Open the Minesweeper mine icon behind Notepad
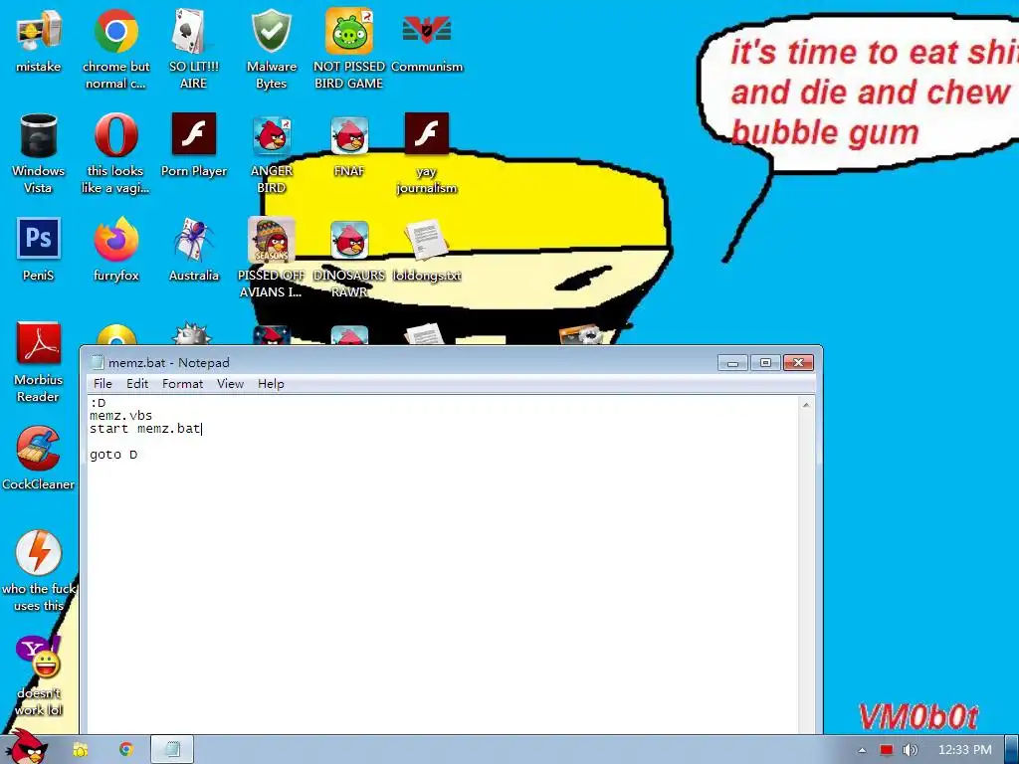 pyautogui.click(x=191, y=334)
